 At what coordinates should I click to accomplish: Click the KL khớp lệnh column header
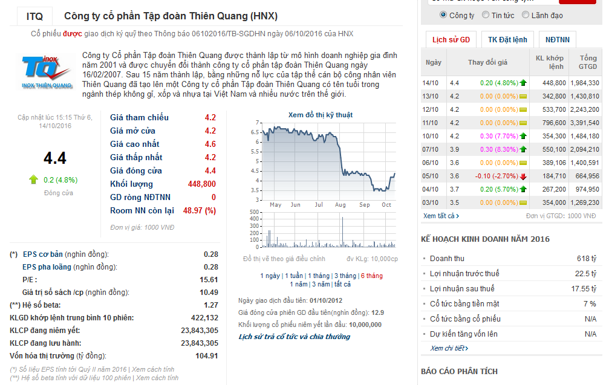[549, 62]
